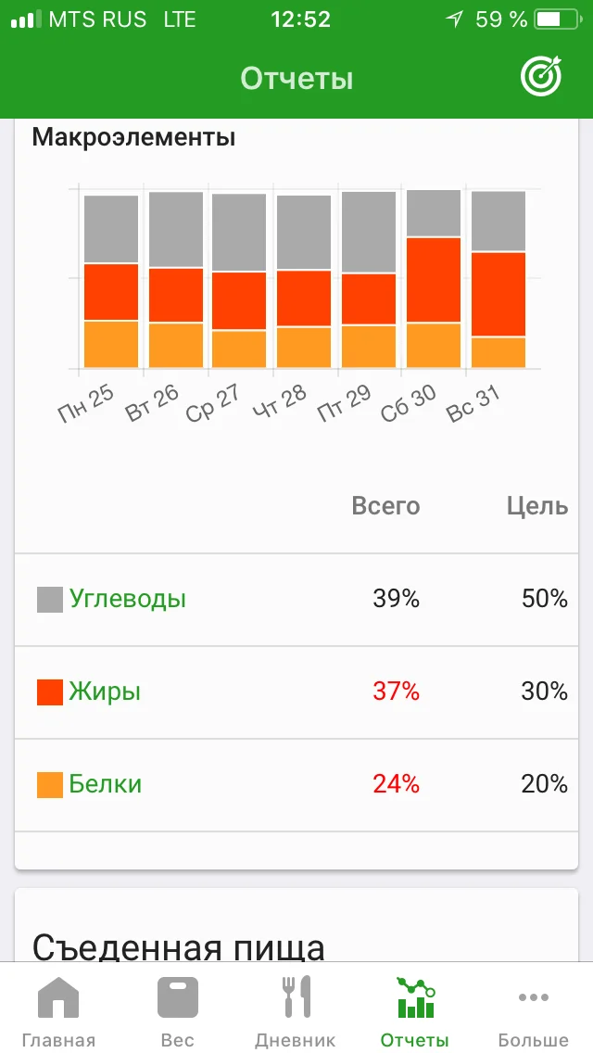
Task: Open the Вес scale icon
Action: [x=178, y=998]
